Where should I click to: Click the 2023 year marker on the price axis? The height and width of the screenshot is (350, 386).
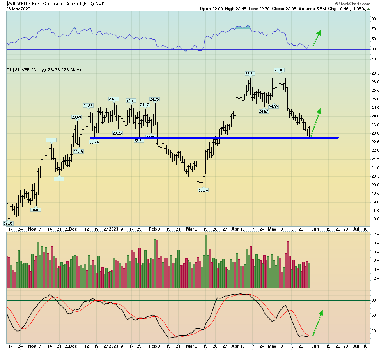[x=113, y=229]
